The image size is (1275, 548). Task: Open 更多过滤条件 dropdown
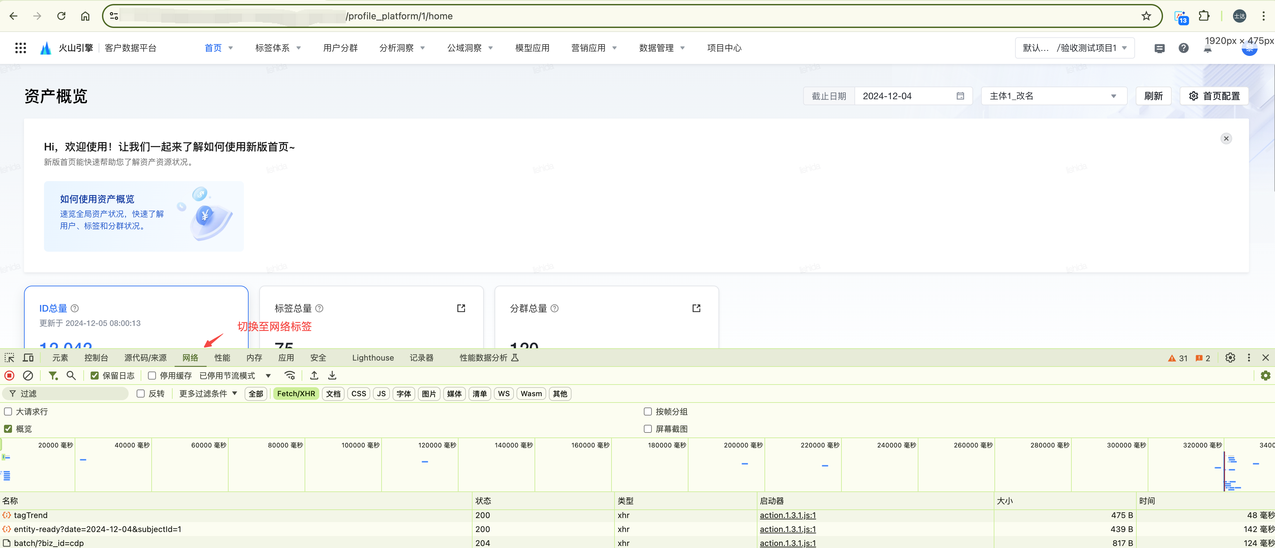[208, 394]
